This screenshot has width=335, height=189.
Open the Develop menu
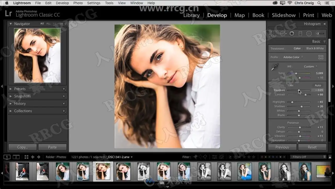click(62, 3)
